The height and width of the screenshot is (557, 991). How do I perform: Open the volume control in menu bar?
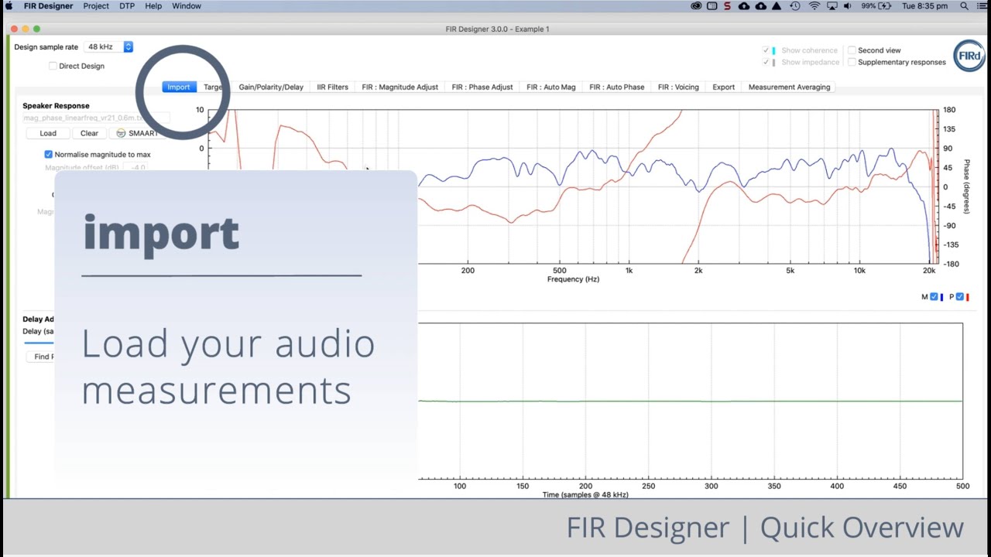point(848,5)
